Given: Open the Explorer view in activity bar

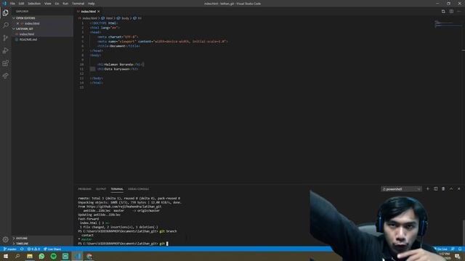Looking at the screenshot, I should [x=5, y=13].
